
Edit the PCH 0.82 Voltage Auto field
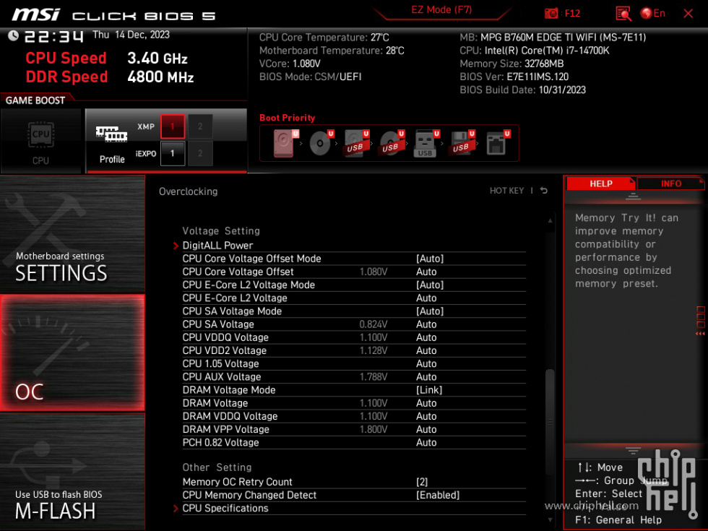[x=426, y=442]
